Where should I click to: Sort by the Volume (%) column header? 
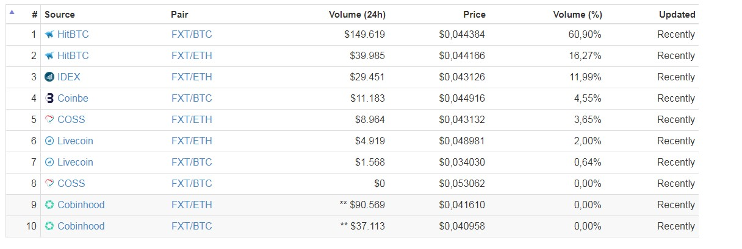[577, 15]
